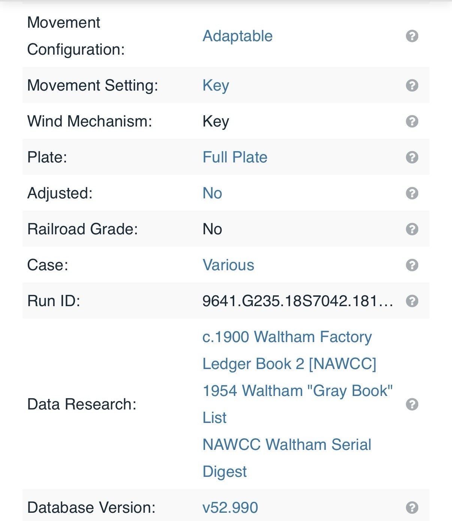Click question mark next to Plate
Image resolution: width=452 pixels, height=521 pixels.
[x=412, y=157]
